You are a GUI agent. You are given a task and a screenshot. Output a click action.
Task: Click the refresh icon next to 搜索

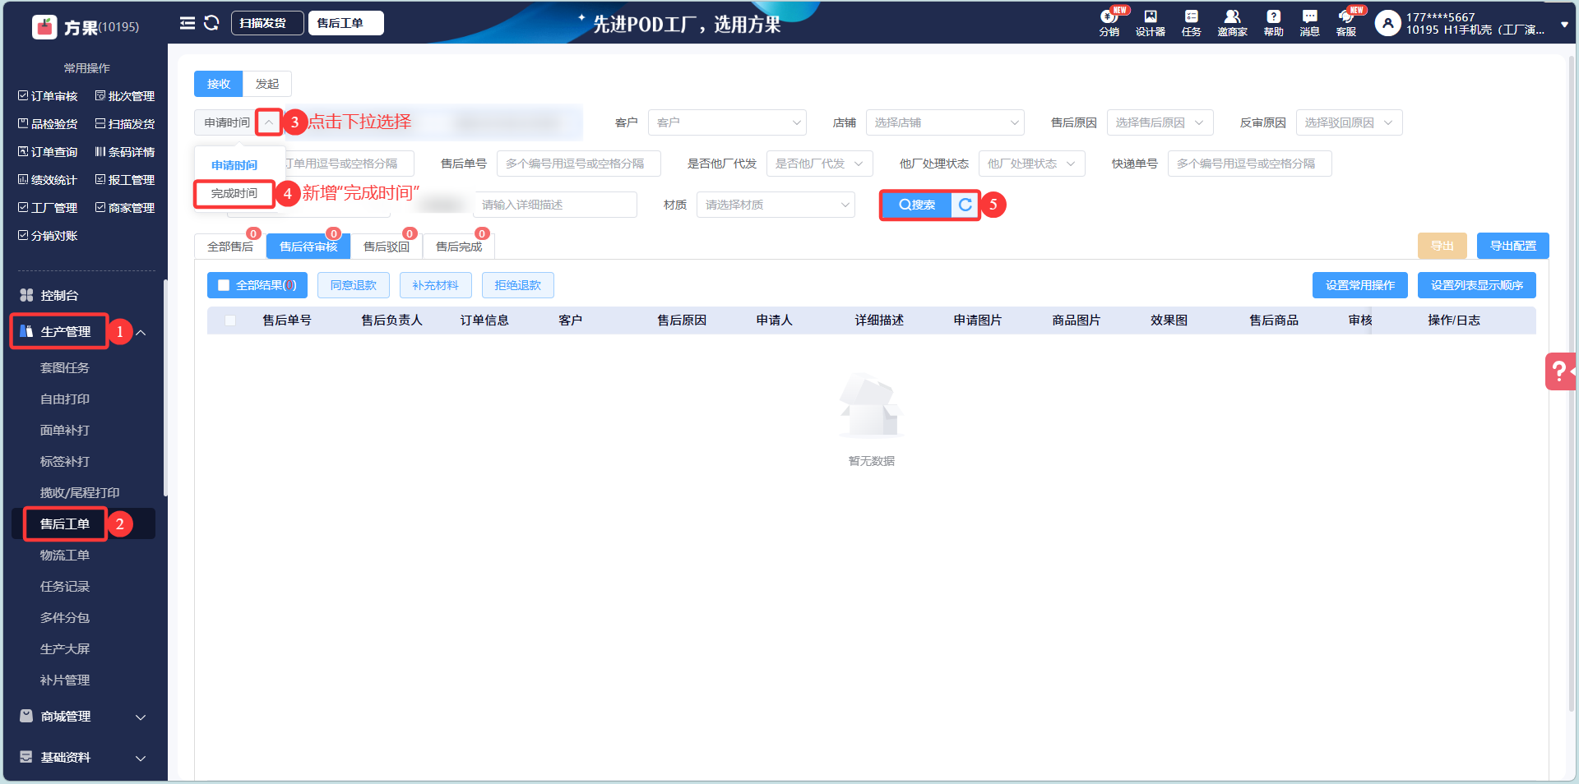pos(964,205)
